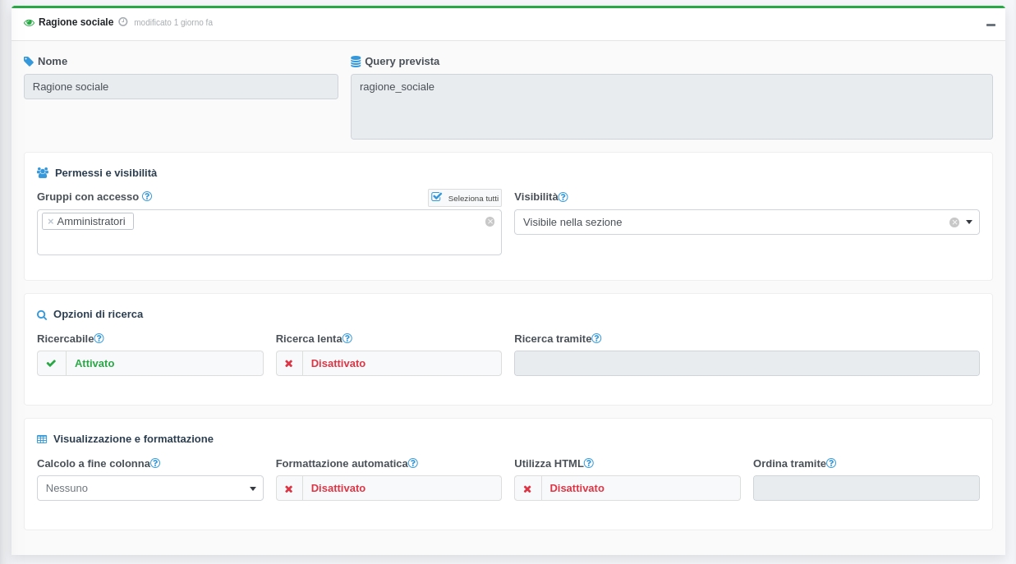Click help icon beside Utilizza HTML
The height and width of the screenshot is (564, 1016).
[589, 463]
